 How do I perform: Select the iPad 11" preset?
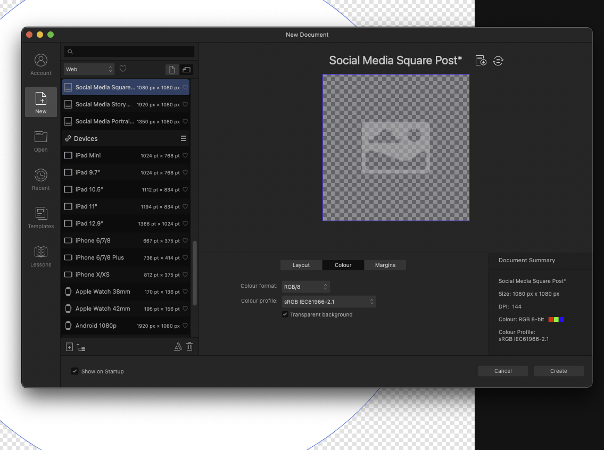click(126, 206)
